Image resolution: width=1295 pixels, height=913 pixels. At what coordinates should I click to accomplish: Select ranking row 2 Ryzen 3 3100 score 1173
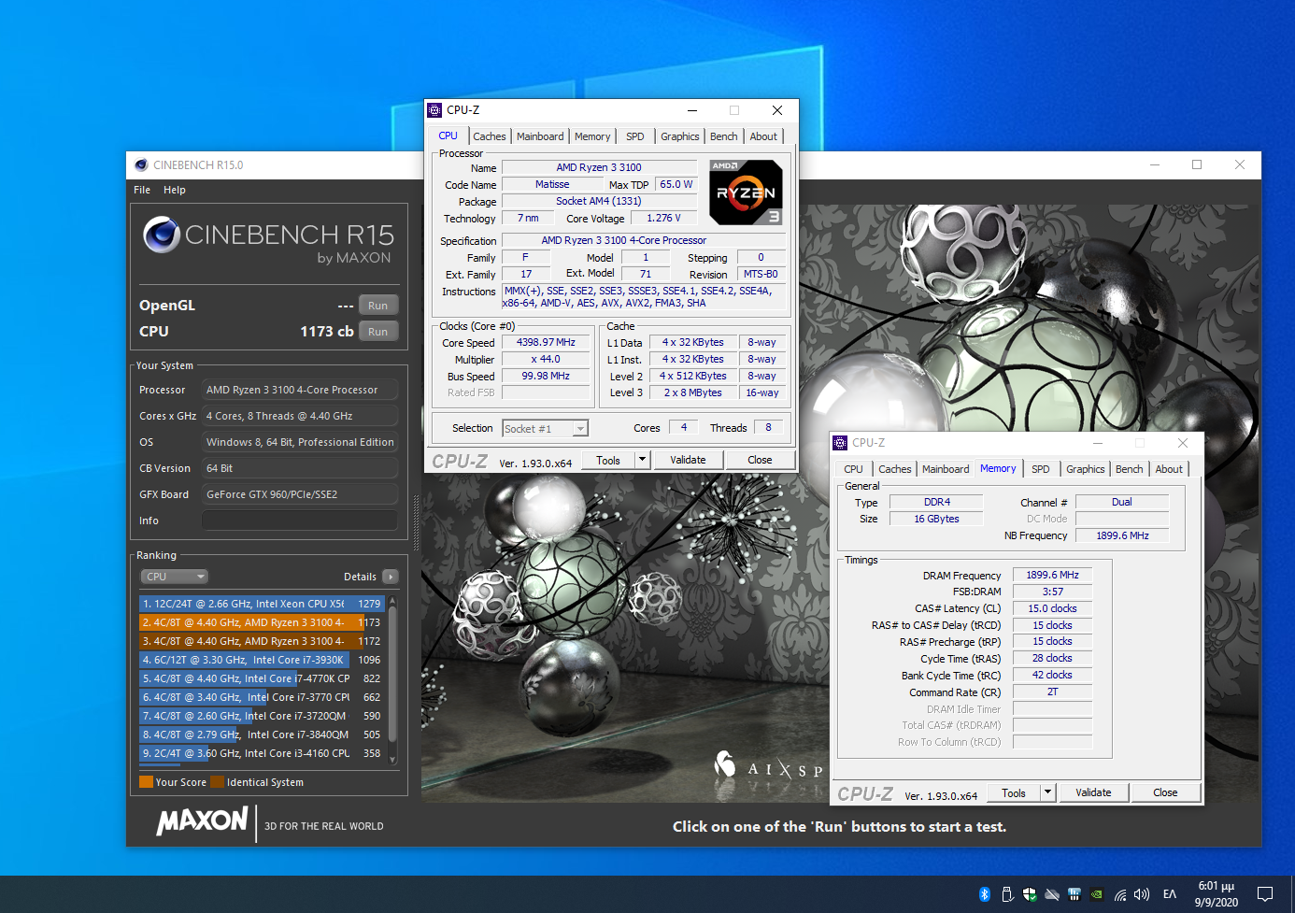click(262, 622)
